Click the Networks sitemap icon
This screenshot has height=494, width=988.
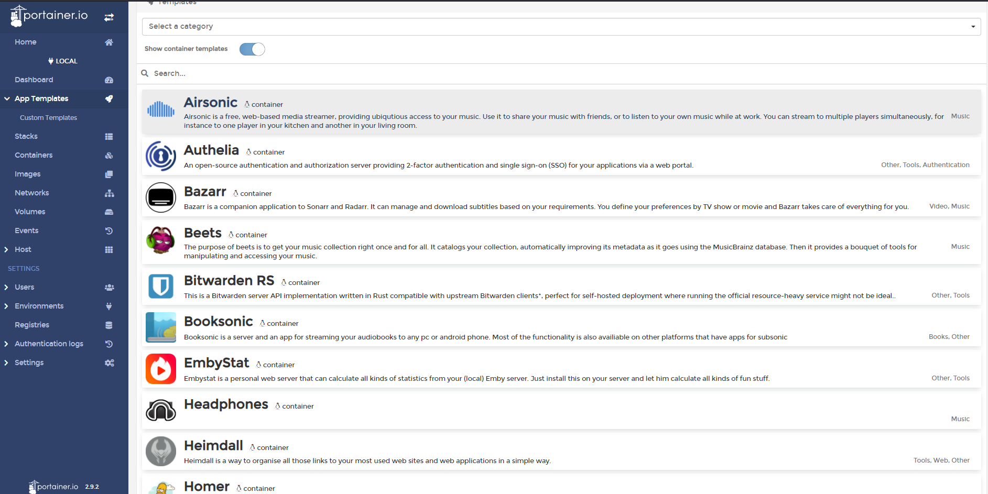[109, 193]
